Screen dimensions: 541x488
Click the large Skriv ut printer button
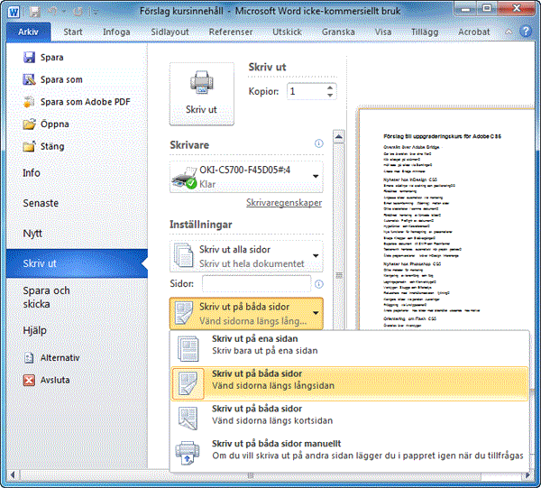tap(202, 93)
